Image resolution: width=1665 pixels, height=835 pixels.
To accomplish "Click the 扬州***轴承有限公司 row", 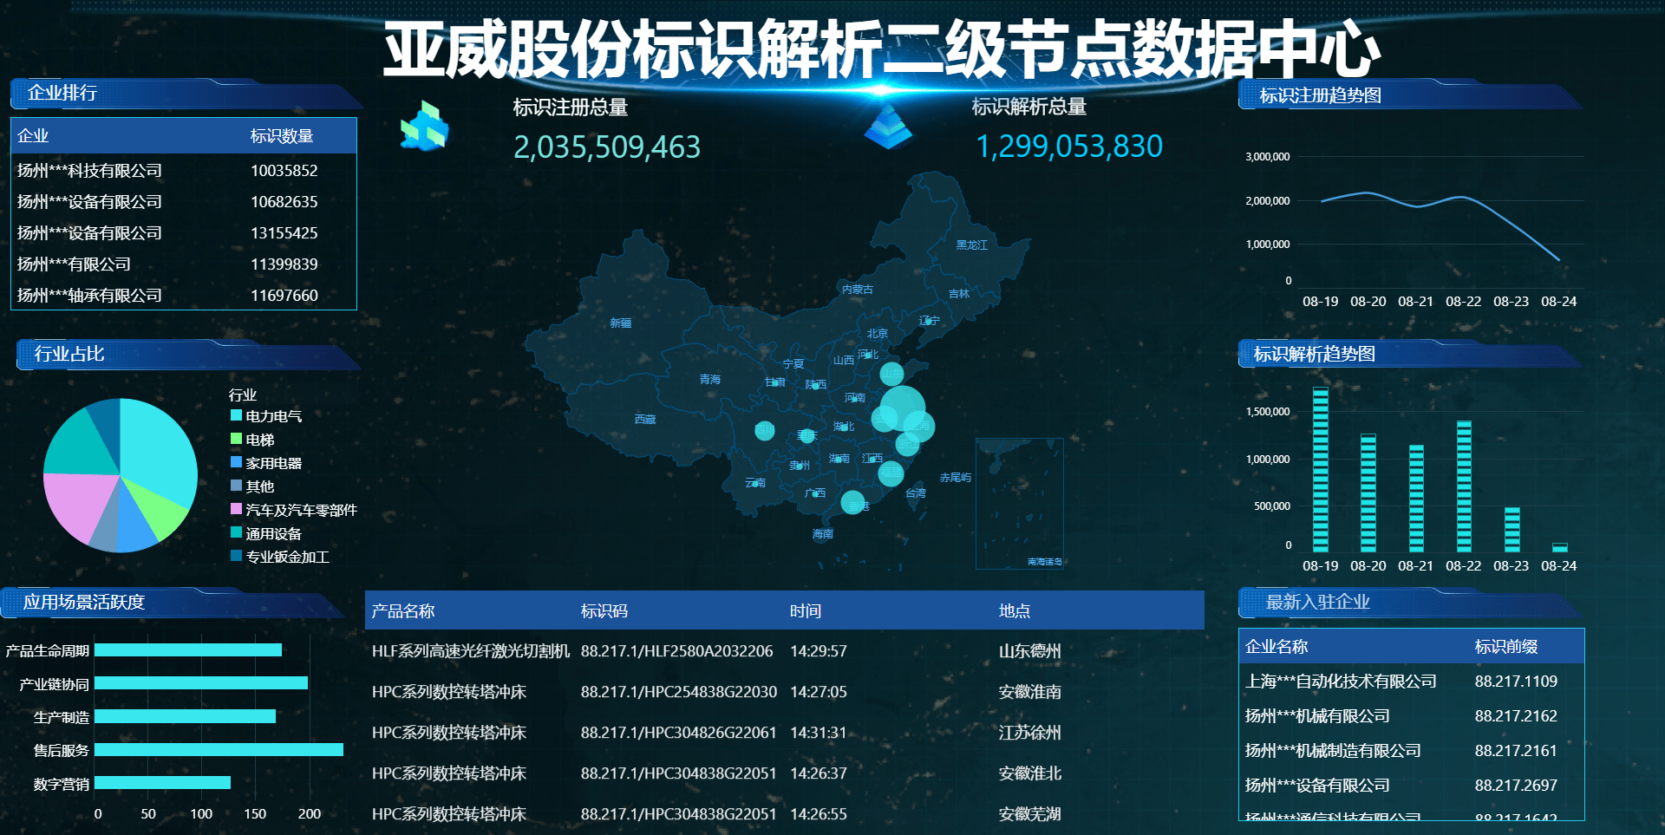I will [184, 296].
